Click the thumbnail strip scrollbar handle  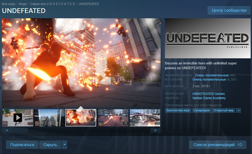tap(20, 130)
